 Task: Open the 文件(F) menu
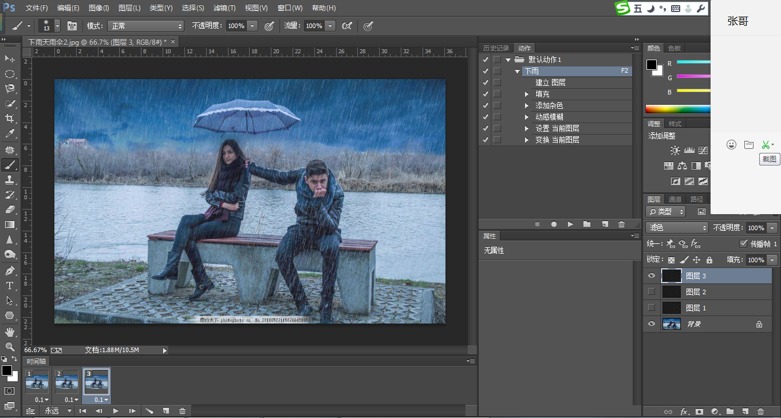click(x=37, y=8)
